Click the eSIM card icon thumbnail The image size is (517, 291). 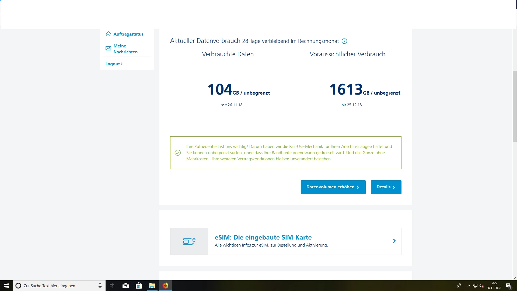point(189,241)
